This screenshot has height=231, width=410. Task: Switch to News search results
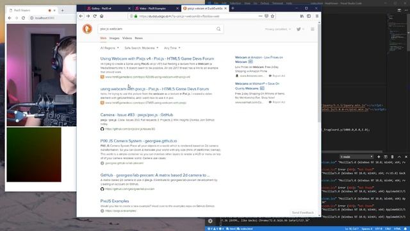[x=138, y=38]
